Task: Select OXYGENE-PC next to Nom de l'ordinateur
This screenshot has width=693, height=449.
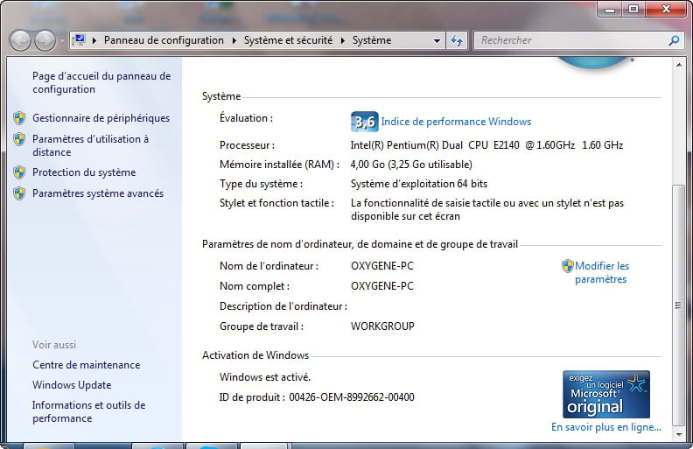Action: tap(382, 266)
